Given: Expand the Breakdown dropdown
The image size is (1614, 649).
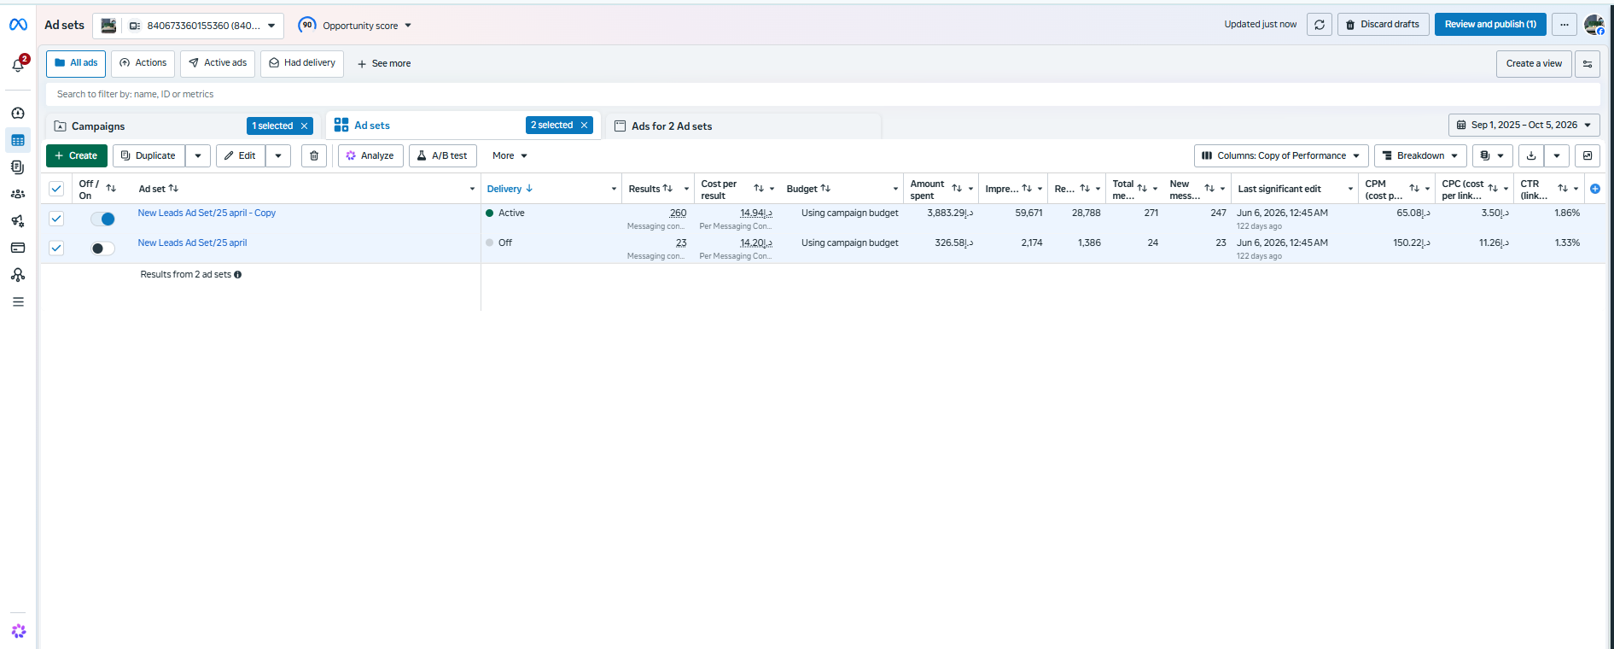Looking at the screenshot, I should [1421, 155].
